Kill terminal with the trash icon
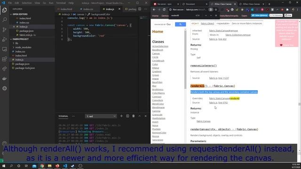This screenshot has width=301, height=169. pyautogui.click(x=134, y=116)
